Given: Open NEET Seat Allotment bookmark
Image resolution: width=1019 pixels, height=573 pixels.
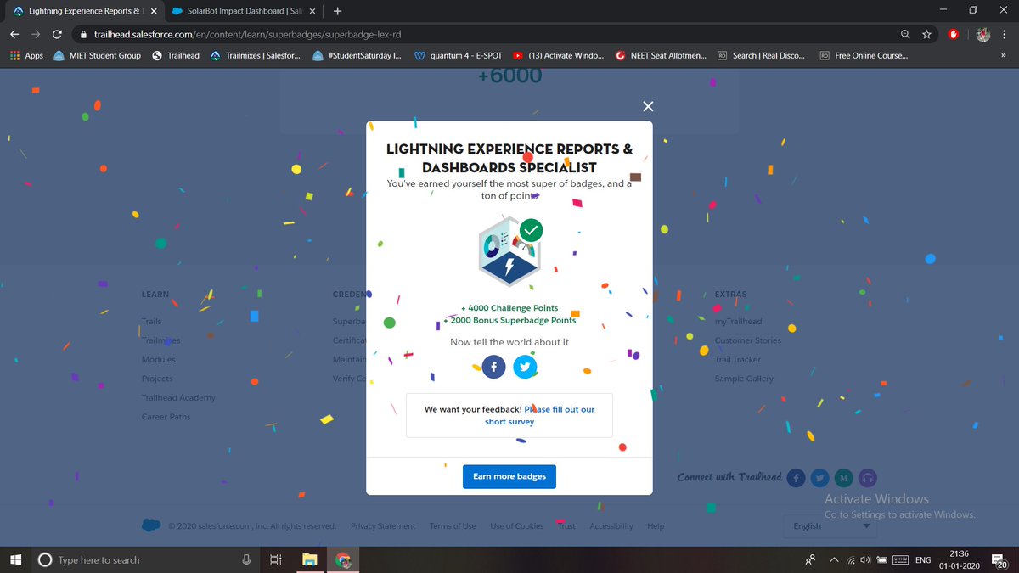Looking at the screenshot, I should tap(661, 55).
